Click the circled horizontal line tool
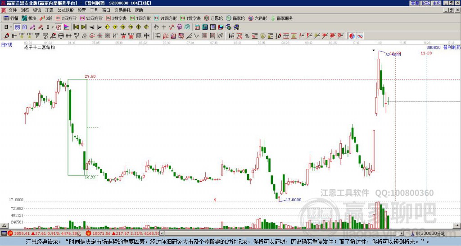The height and width of the screenshot is (246, 461). 61,36
